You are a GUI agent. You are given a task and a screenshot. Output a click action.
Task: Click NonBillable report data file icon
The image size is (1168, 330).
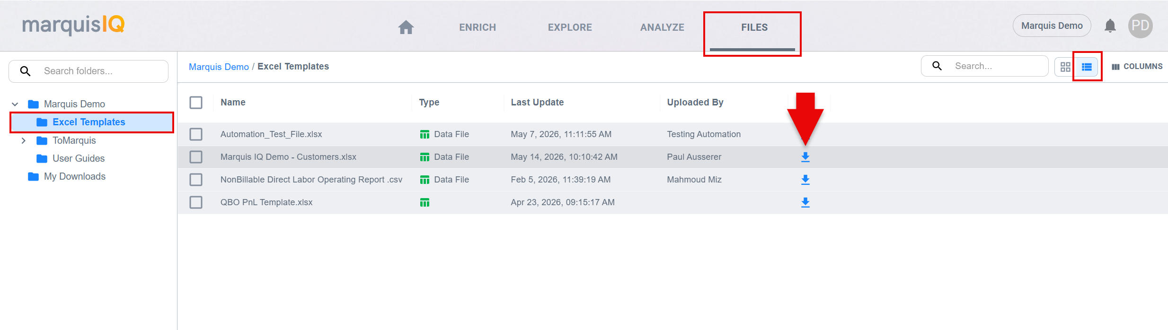click(425, 180)
